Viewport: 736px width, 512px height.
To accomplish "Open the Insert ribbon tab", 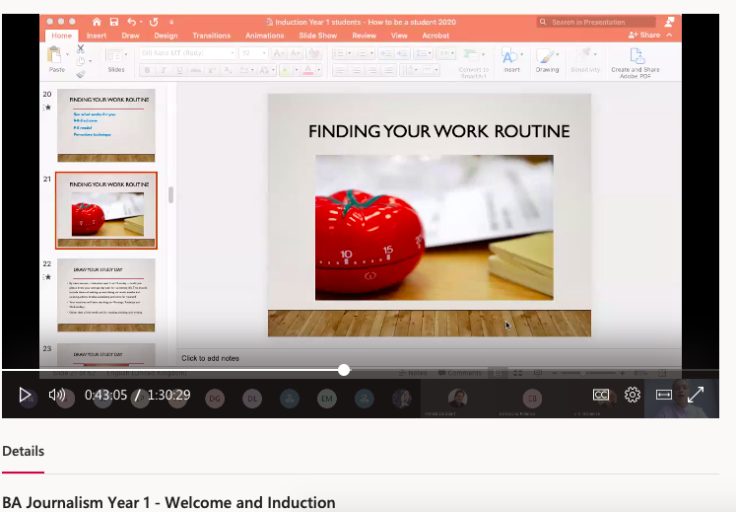I will (97, 36).
